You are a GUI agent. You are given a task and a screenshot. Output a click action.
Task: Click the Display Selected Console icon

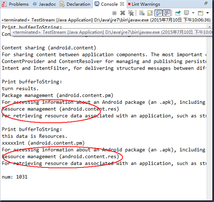(186, 13)
